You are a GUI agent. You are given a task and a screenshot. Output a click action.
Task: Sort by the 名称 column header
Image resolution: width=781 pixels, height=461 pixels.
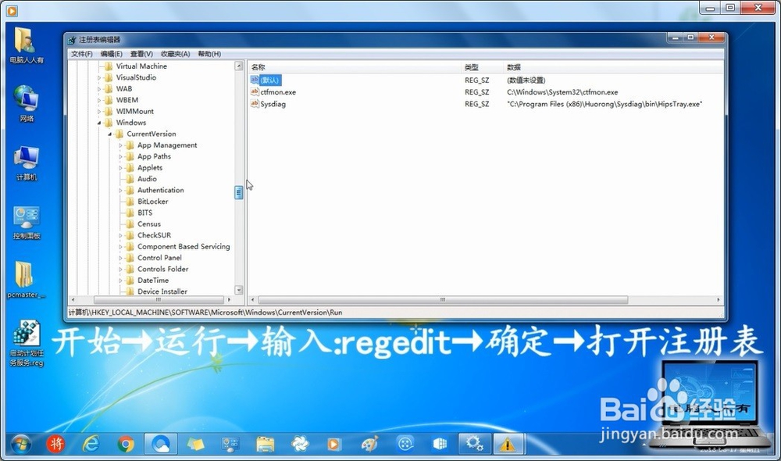tap(355, 67)
